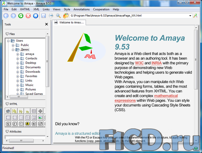
Task: Open the Links menu
Action: [x=46, y=9]
